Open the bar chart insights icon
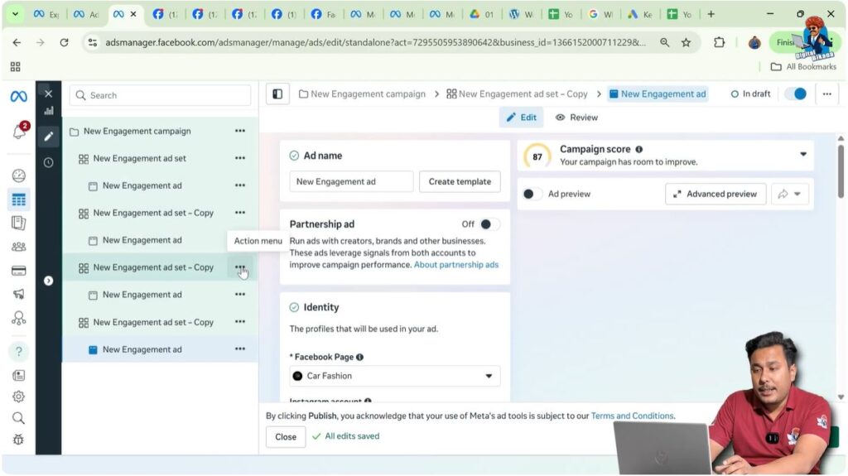848x476 pixels. coord(49,111)
